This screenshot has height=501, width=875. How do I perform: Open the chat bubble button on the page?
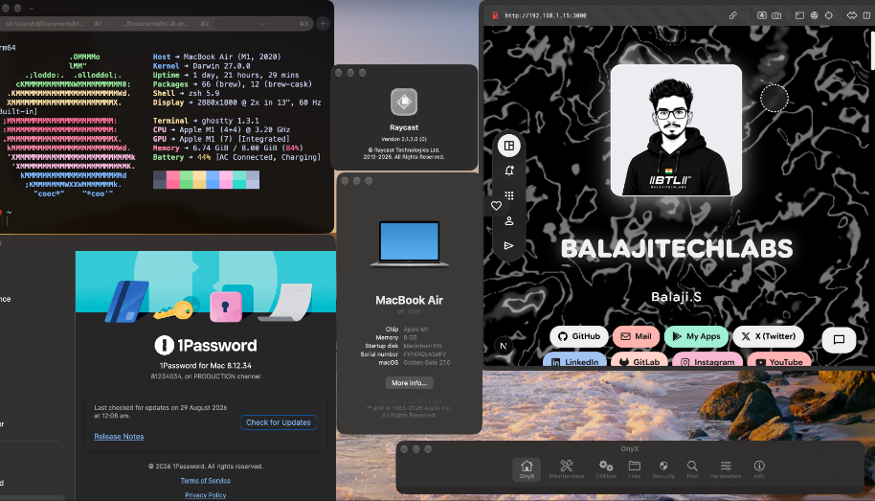[x=839, y=339]
